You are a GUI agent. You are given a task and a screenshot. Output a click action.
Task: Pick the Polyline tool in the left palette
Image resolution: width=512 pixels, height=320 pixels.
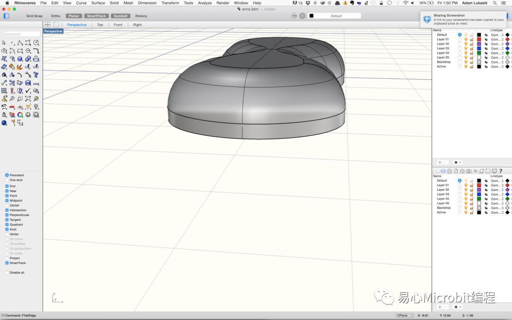tap(20, 43)
